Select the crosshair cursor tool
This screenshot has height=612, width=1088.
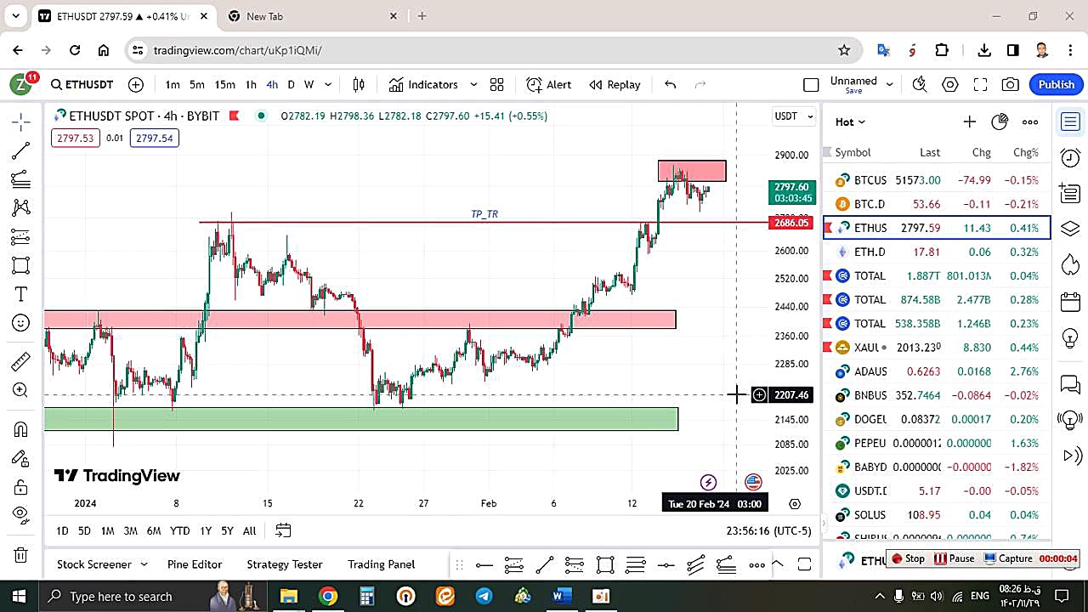(x=21, y=122)
